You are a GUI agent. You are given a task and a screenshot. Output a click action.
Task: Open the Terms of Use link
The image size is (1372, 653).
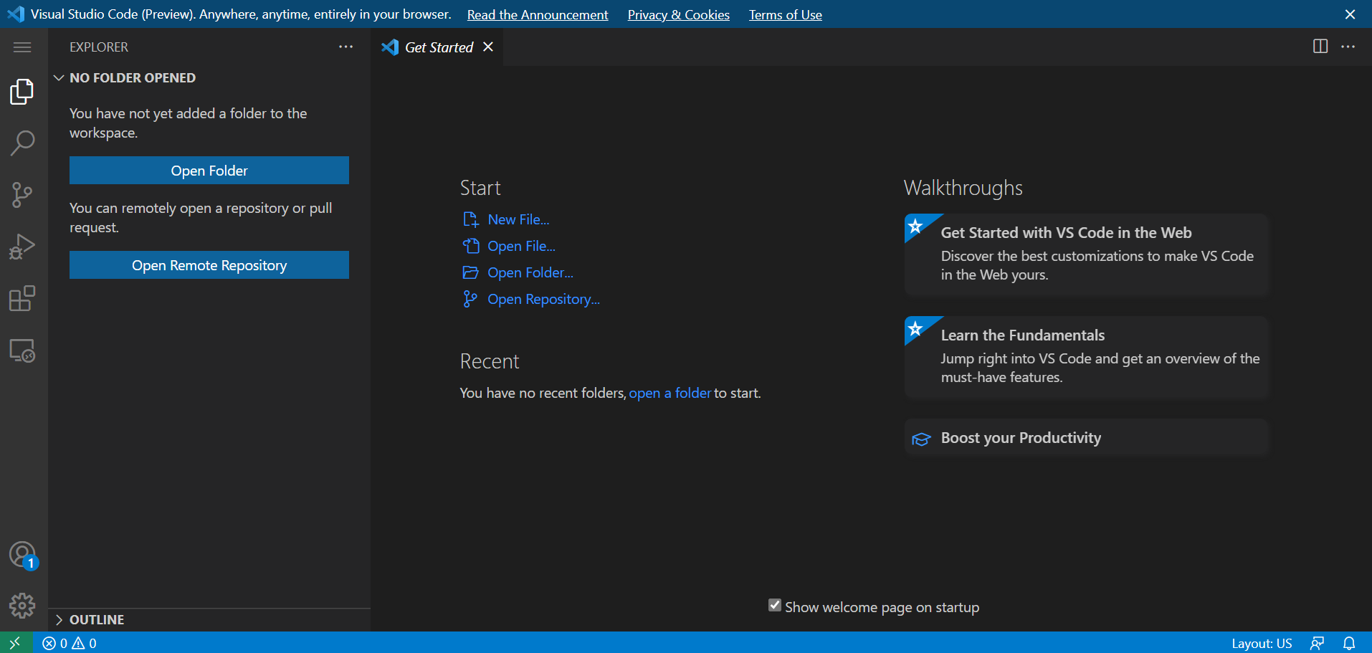[x=786, y=15]
